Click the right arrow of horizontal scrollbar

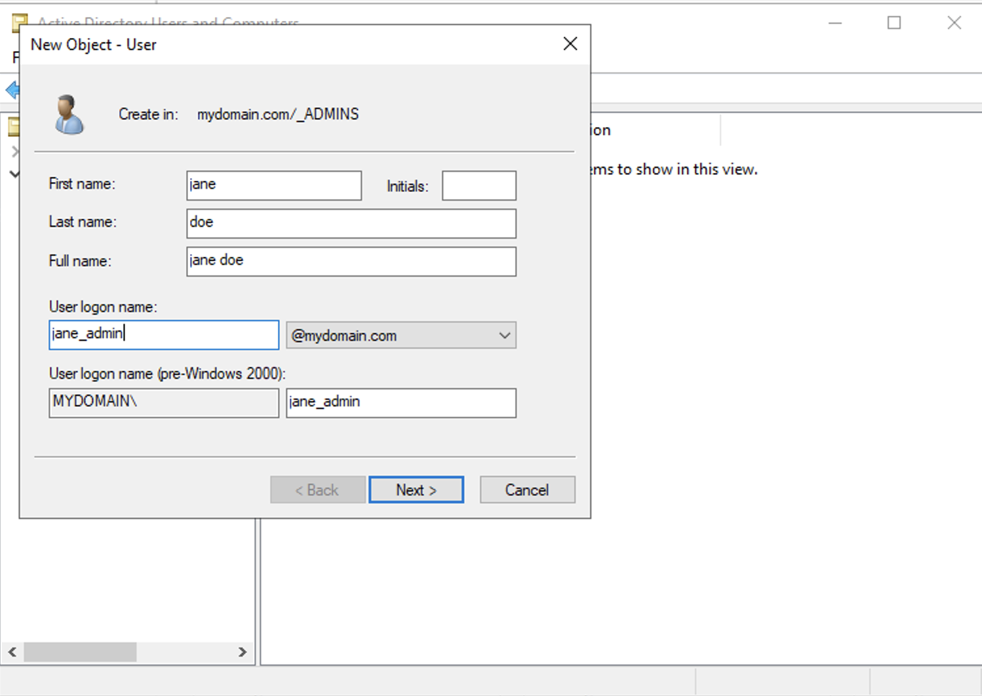pos(243,652)
